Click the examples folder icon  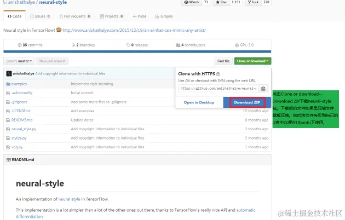pyautogui.click(x=8, y=84)
